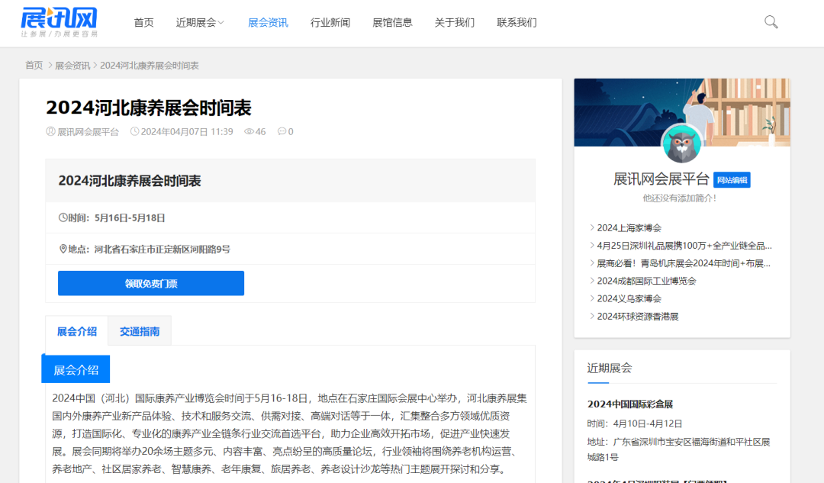Open the search magnifier icon

coord(771,22)
